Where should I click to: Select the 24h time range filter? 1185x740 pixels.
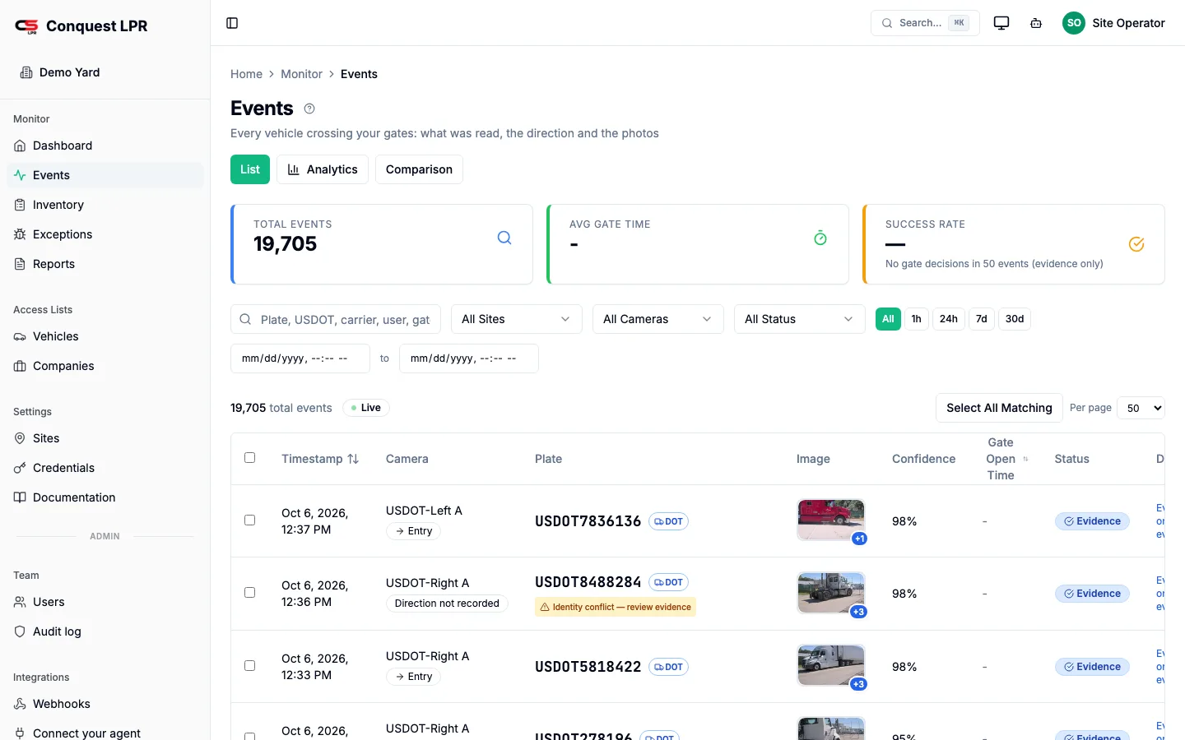pyautogui.click(x=949, y=319)
